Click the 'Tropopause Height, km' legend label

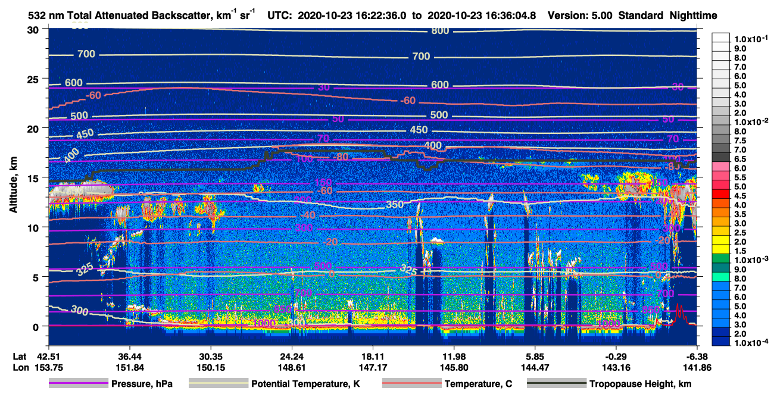tap(640, 384)
